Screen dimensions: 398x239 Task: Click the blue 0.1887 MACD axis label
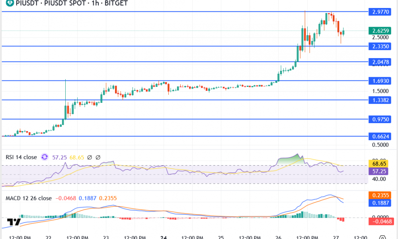click(x=380, y=203)
